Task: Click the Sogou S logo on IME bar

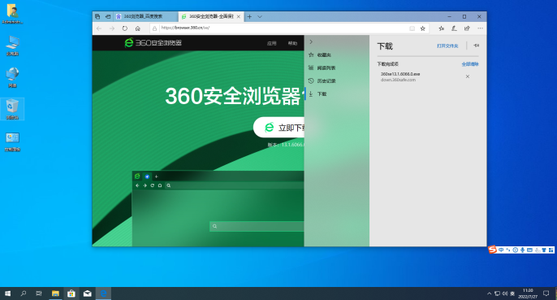Action: tap(492, 250)
